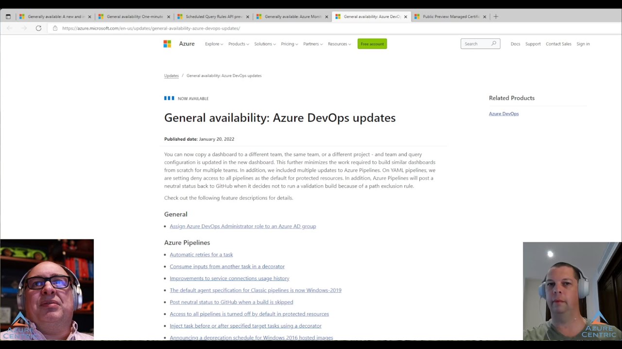Close the Scheduled Query Rules API tab

pos(247,16)
